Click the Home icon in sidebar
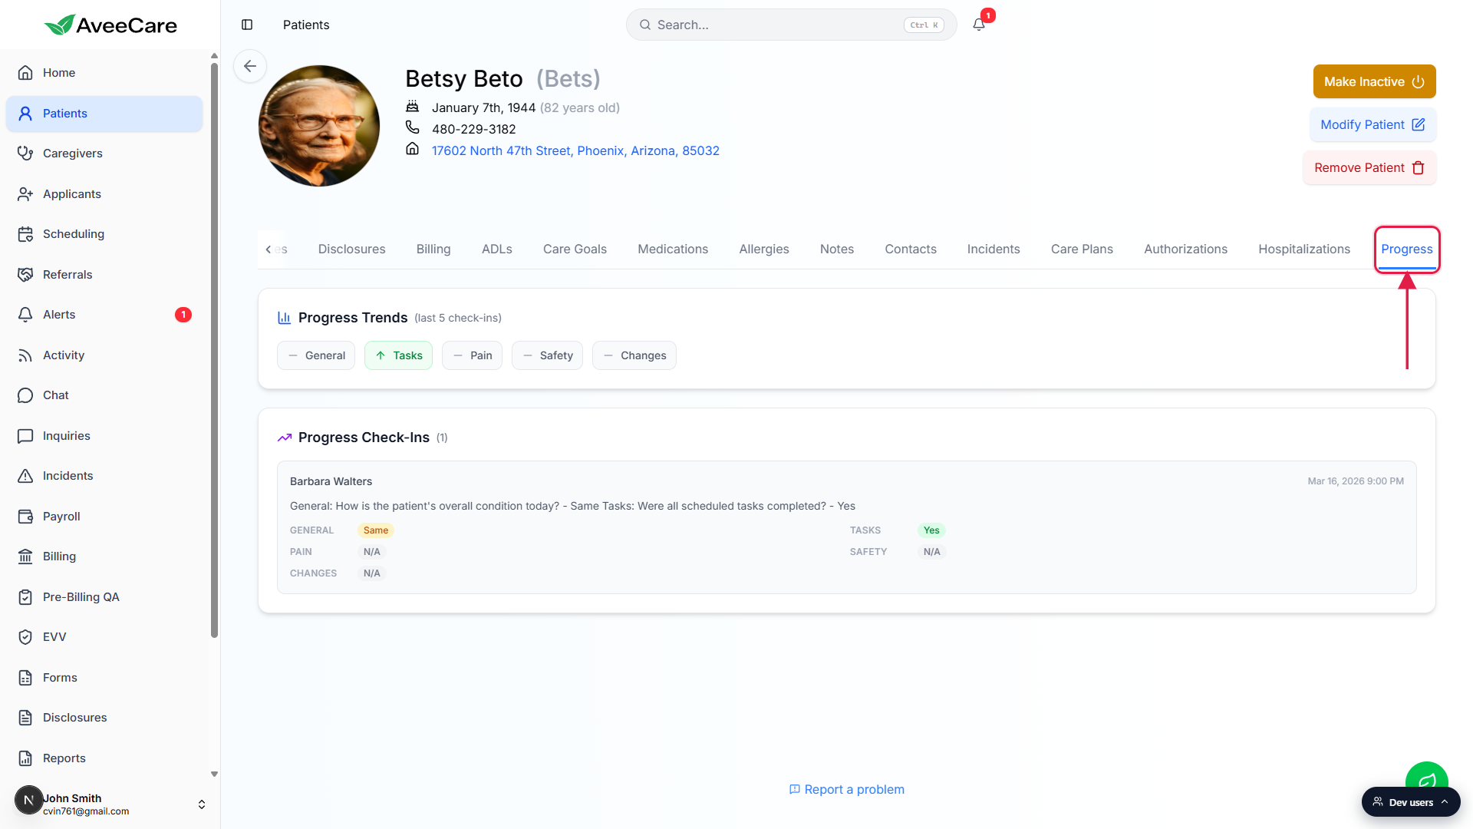The image size is (1473, 829). (25, 73)
